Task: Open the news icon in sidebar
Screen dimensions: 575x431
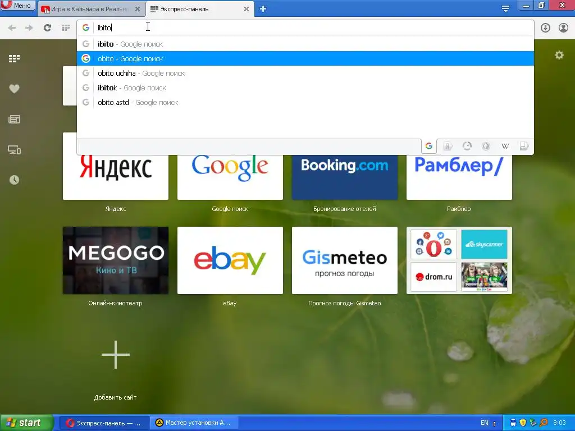Action: click(x=14, y=119)
